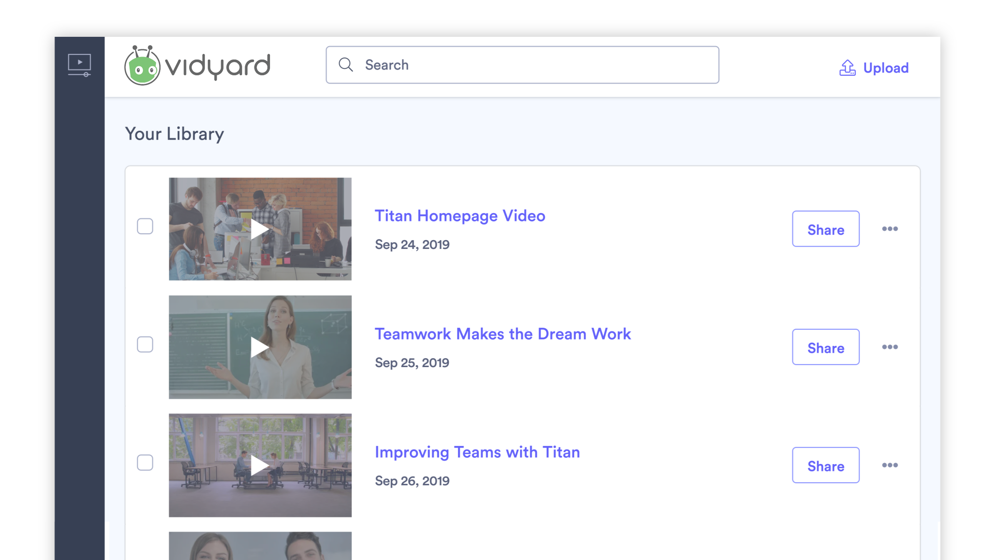Open the Improving Teams with Titan link
995x560 pixels.
pos(477,452)
